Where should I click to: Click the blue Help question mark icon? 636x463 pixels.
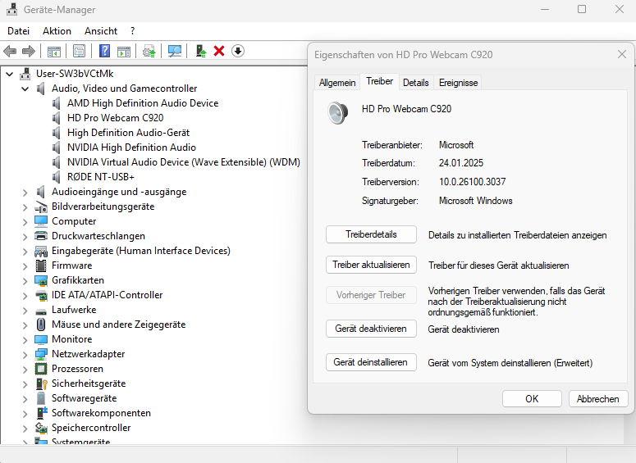(x=104, y=52)
